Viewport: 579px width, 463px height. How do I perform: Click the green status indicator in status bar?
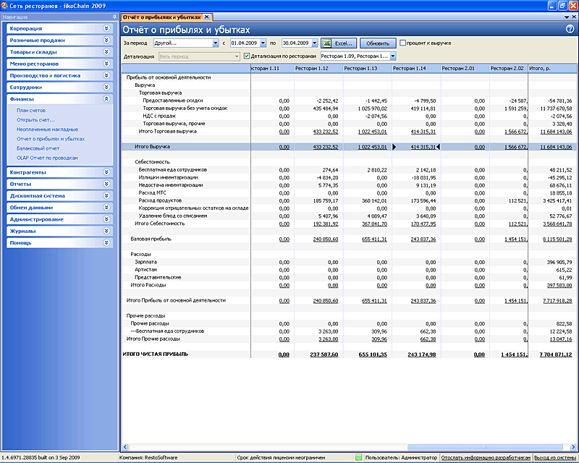pos(358,457)
